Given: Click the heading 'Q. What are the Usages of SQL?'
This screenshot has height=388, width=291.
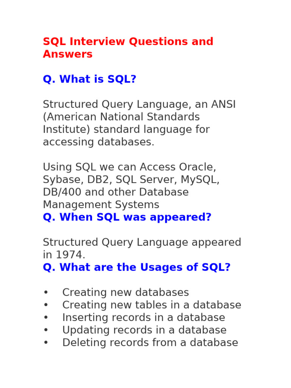Looking at the screenshot, I should pyautogui.click(x=136, y=268).
